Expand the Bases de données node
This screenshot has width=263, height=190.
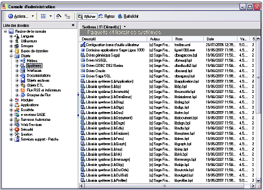pos(11,51)
